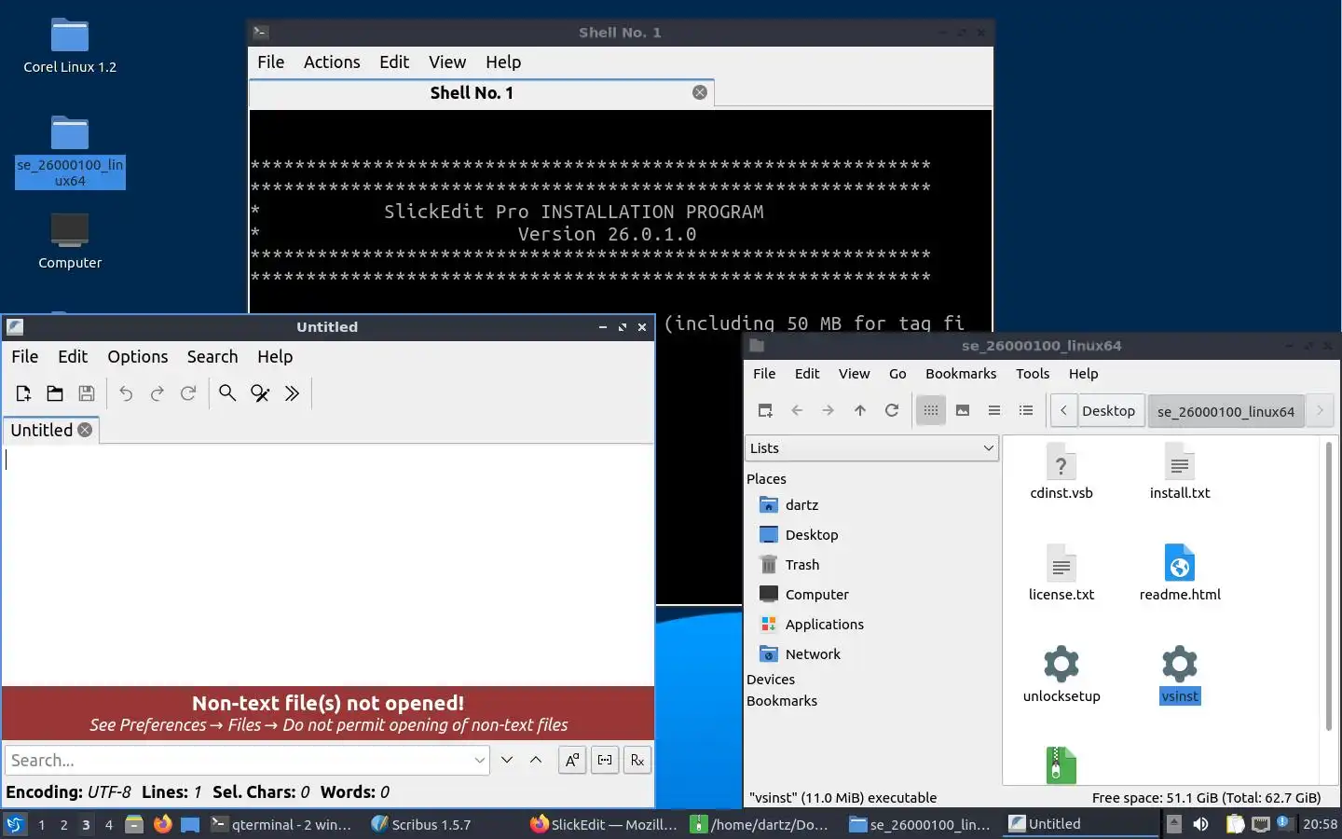The width and height of the screenshot is (1342, 839).
Task: Switch the file manager to compact list view
Action: [994, 410]
